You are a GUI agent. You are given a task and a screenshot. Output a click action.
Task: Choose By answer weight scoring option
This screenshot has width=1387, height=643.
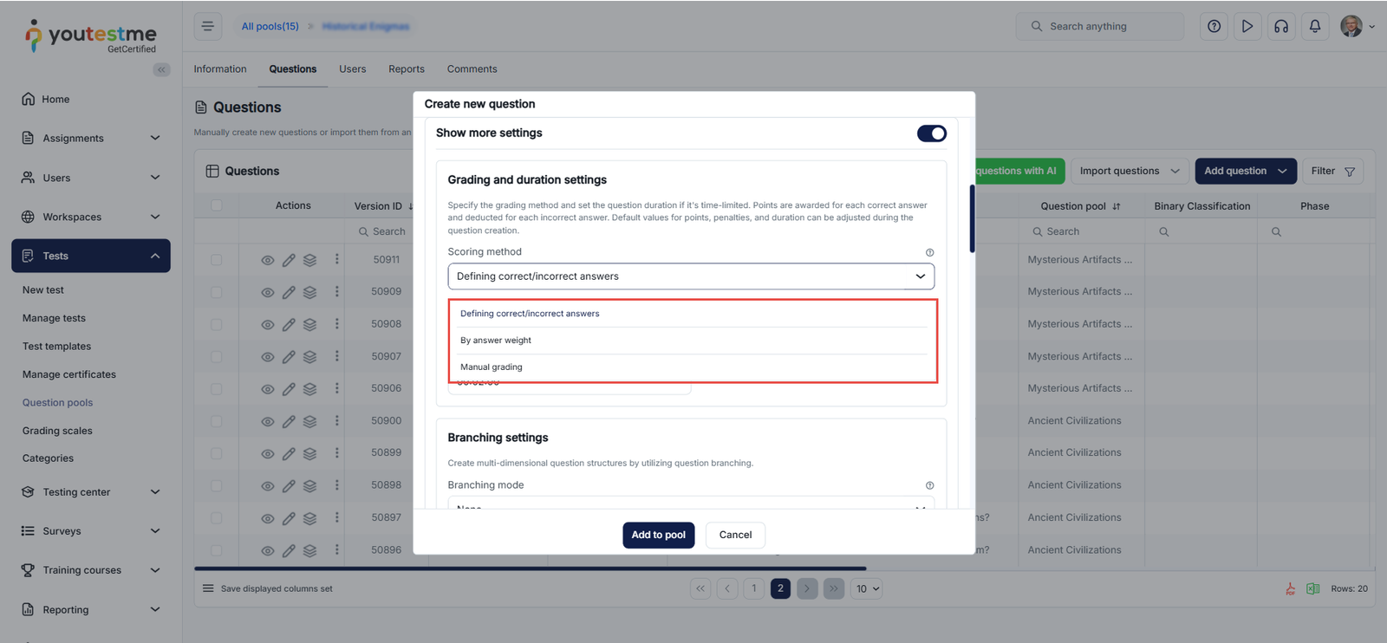tap(496, 341)
